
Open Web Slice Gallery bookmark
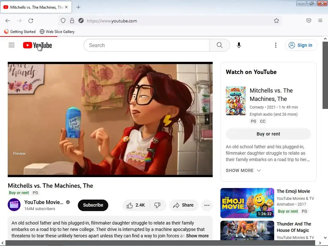[57, 32]
